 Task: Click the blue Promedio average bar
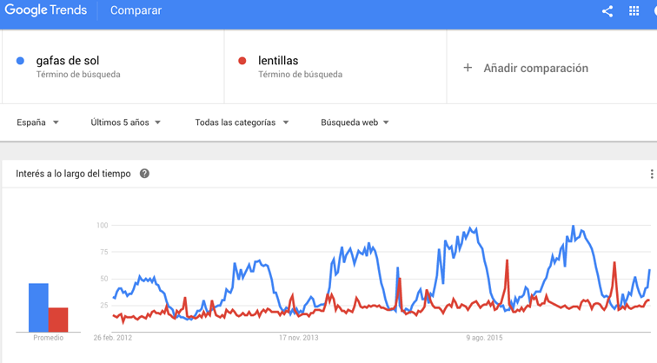pos(38,307)
